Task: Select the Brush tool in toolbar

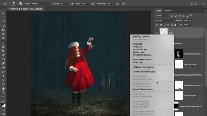Action: pos(3,43)
